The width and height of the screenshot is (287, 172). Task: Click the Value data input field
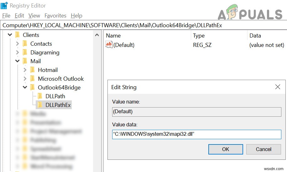pos(196,134)
